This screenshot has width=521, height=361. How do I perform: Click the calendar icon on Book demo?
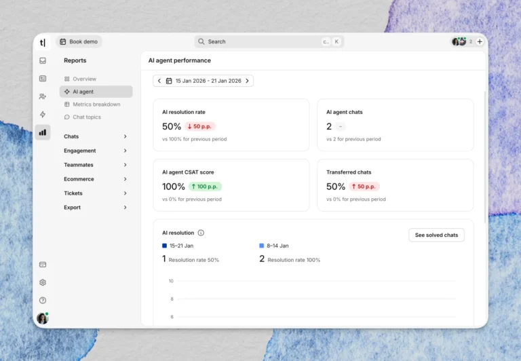[x=63, y=41]
